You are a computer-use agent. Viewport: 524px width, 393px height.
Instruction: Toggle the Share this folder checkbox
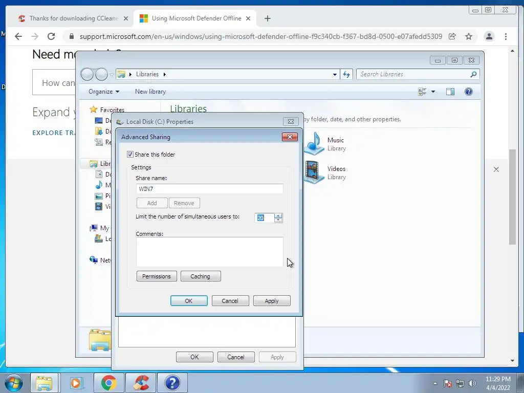pyautogui.click(x=130, y=155)
